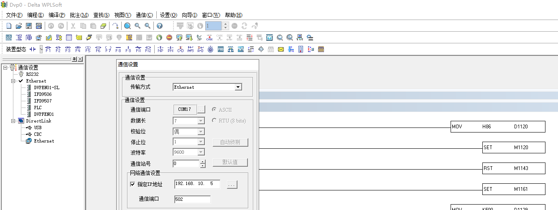Click the IP magnifier search icon
The width and height of the screenshot is (558, 210).
tap(290, 37)
